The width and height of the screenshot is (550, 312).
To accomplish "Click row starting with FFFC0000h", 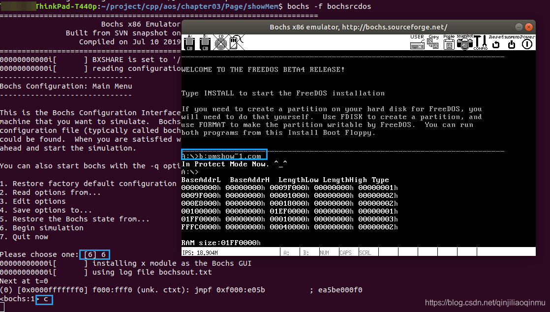I will (x=289, y=227).
